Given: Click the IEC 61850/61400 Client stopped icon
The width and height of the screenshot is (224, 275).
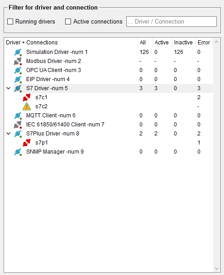Looking at the screenshot, I should 18,125.
